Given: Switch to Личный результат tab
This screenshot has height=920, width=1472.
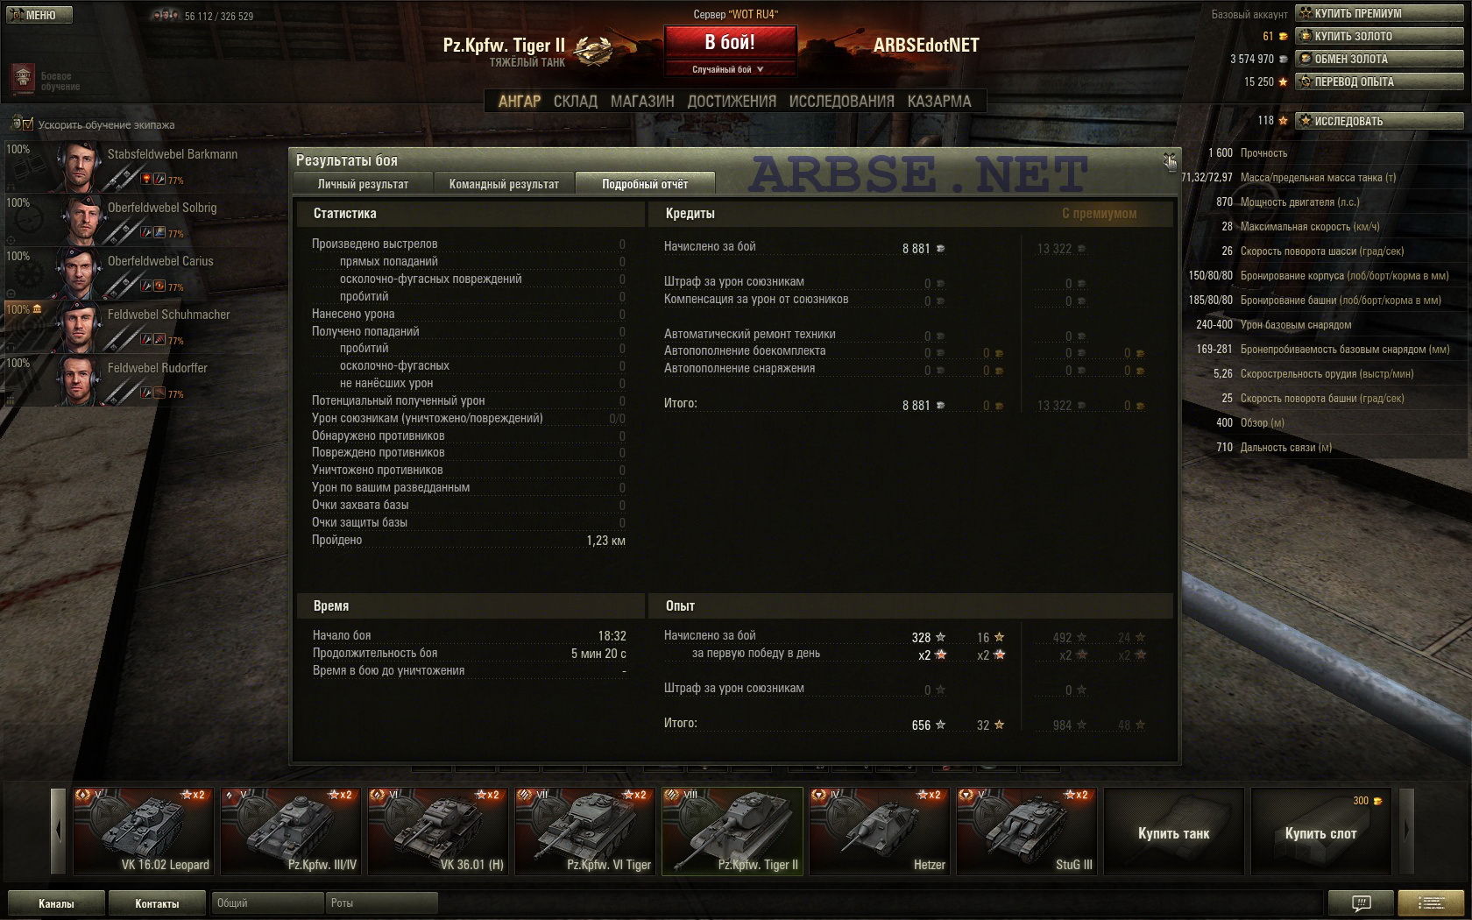Looking at the screenshot, I should click(363, 184).
